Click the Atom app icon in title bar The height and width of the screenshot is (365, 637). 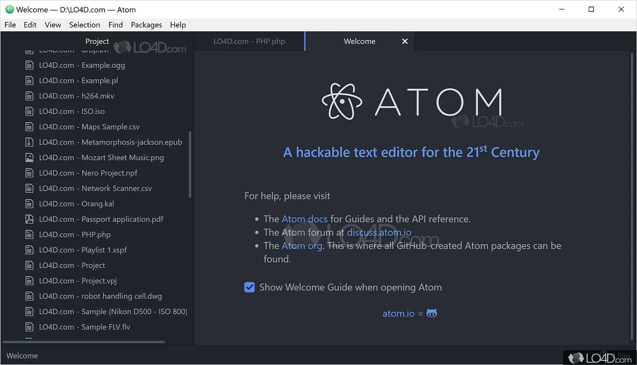[x=9, y=9]
